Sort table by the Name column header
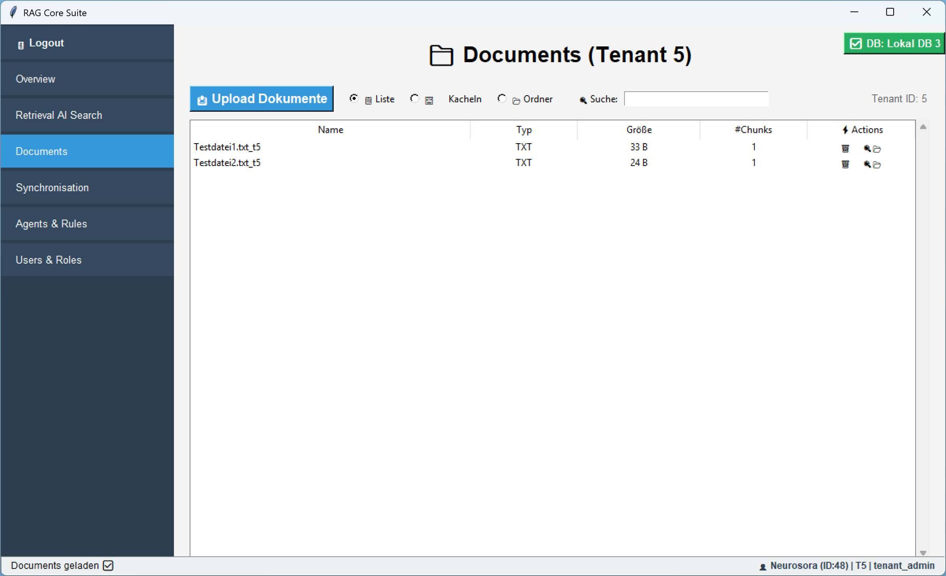Screen dimensions: 946x576 pyautogui.click(x=330, y=130)
